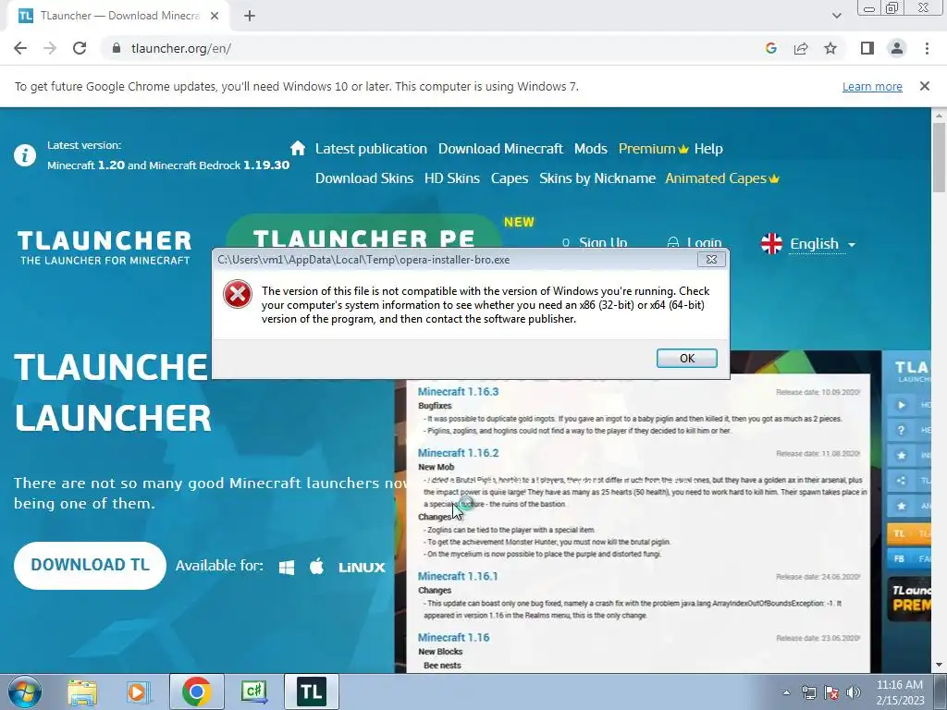Click the home icon in site navigation
The height and width of the screenshot is (710, 947).
(298, 148)
